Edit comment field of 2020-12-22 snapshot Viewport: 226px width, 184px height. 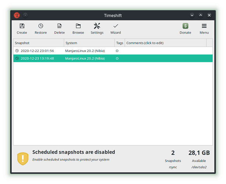pos(166,51)
